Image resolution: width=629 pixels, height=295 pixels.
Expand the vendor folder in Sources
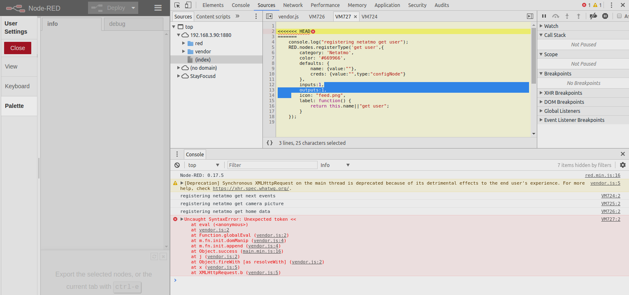[185, 51]
